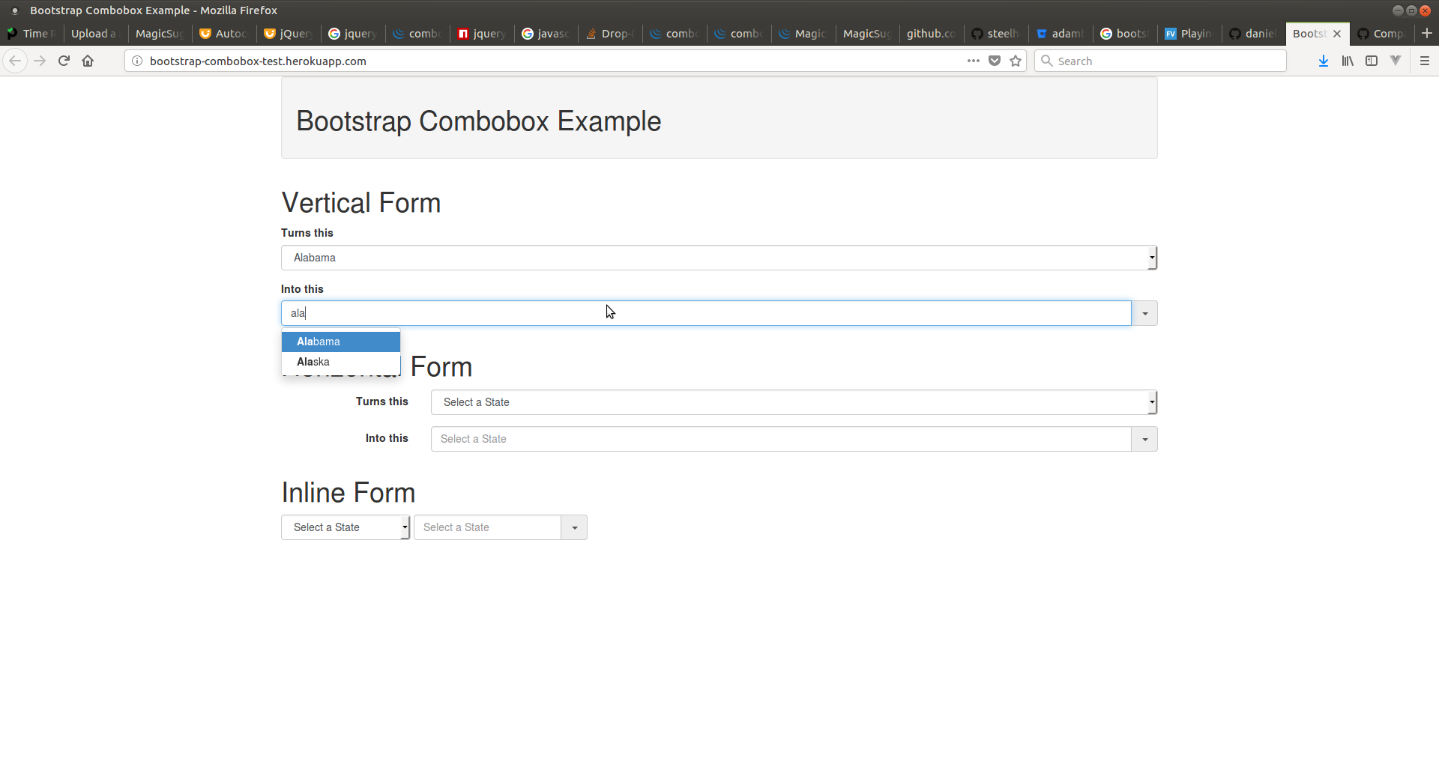
Task: Switch to the github.com browser tab
Action: (929, 33)
